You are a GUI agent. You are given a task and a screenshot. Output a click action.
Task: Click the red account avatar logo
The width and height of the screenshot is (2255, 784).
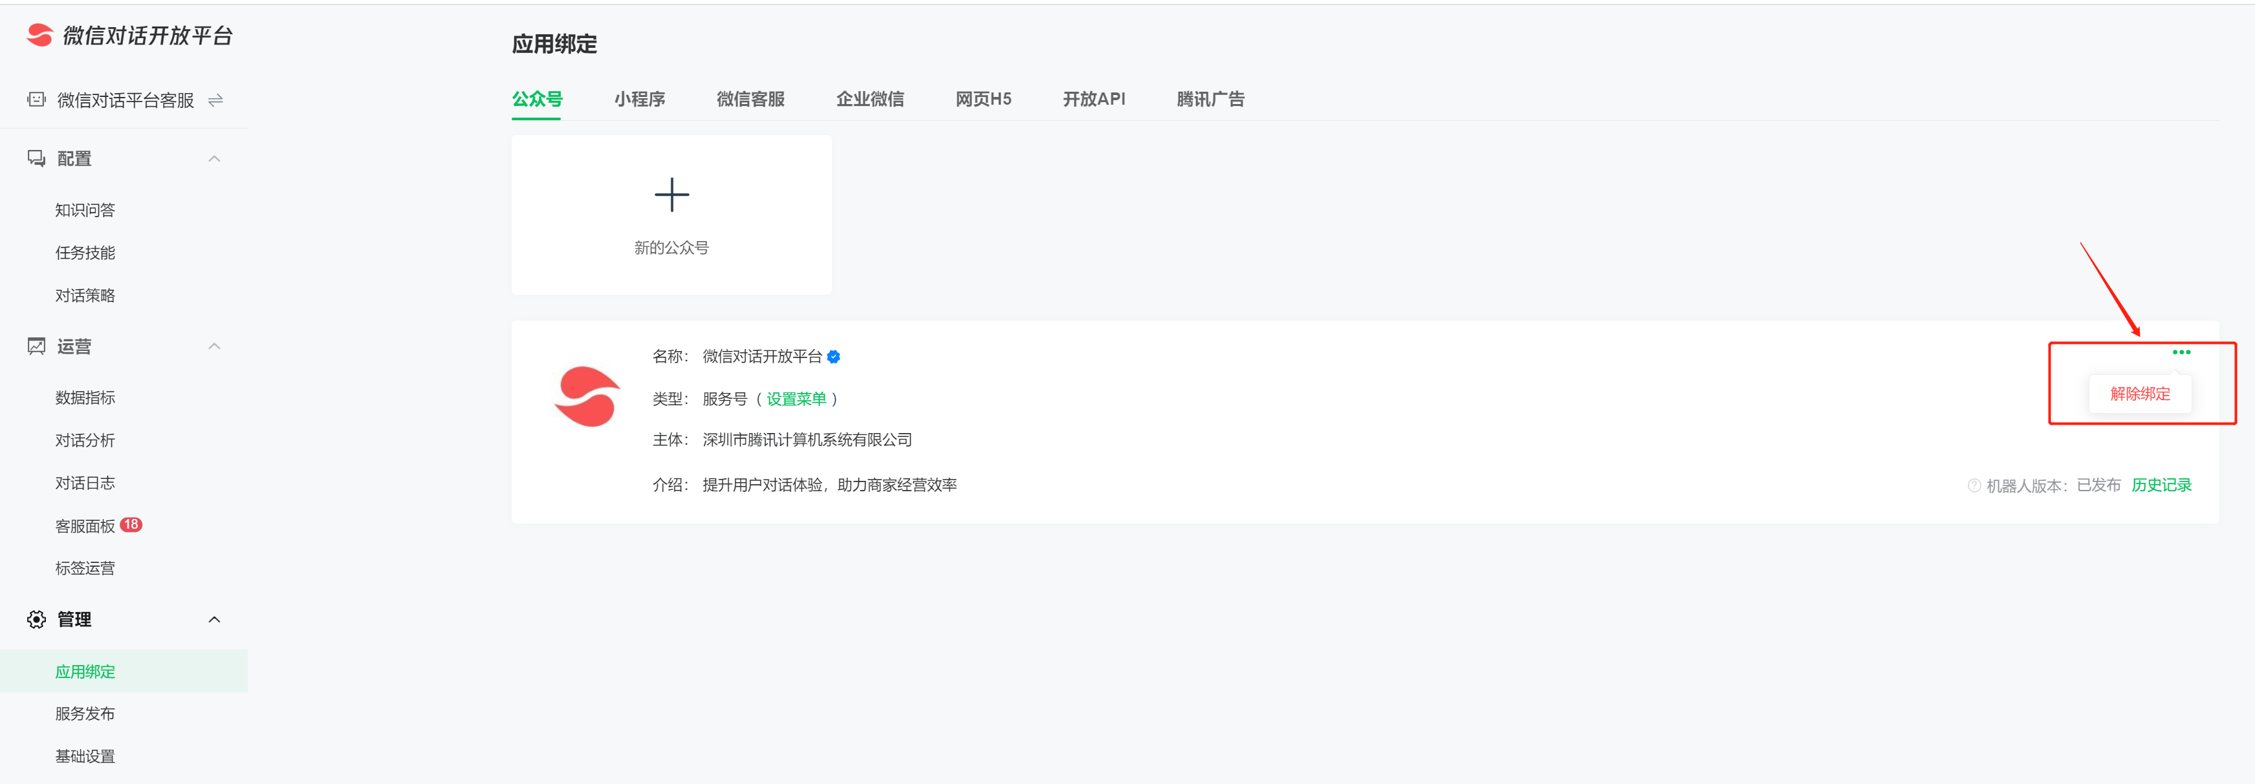click(x=587, y=396)
